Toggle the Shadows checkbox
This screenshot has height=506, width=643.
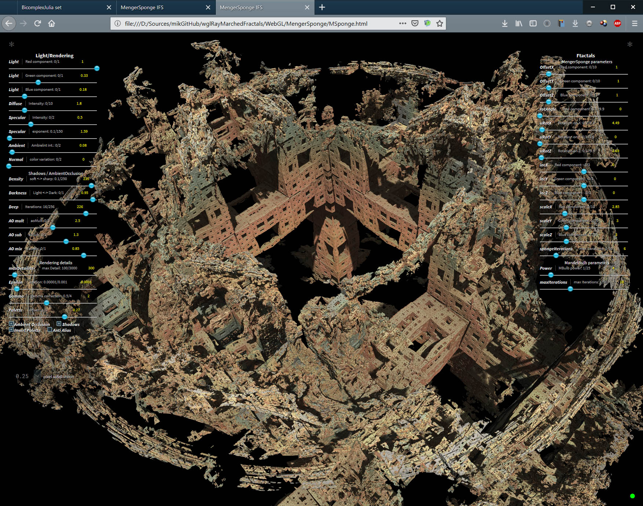click(59, 324)
